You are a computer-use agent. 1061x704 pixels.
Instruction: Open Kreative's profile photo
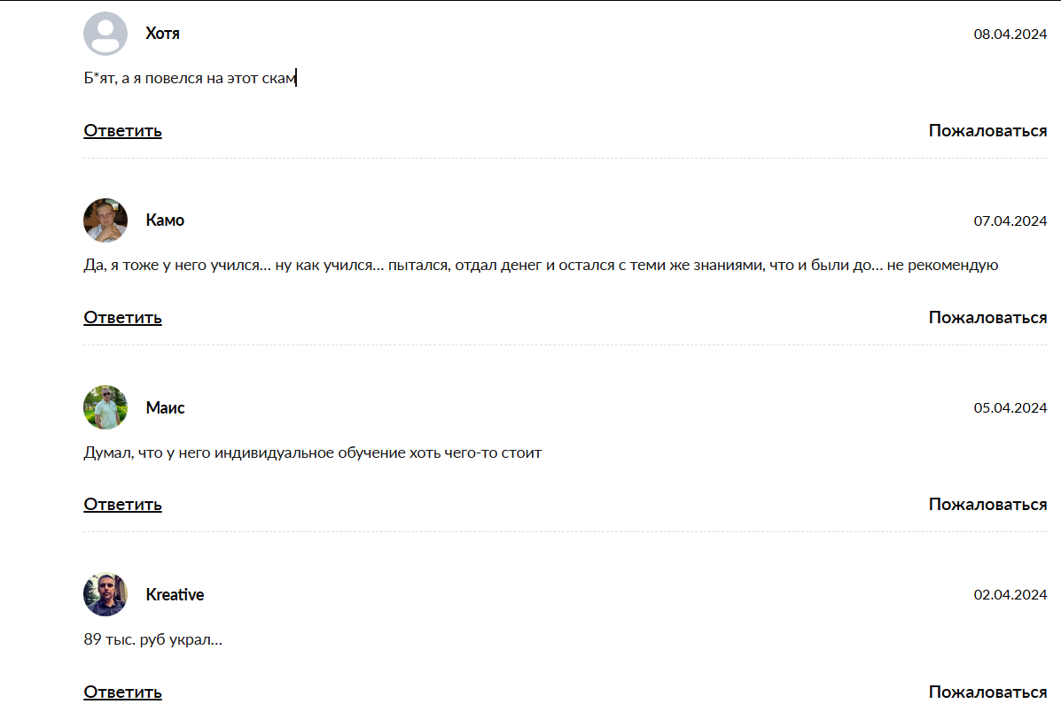105,594
